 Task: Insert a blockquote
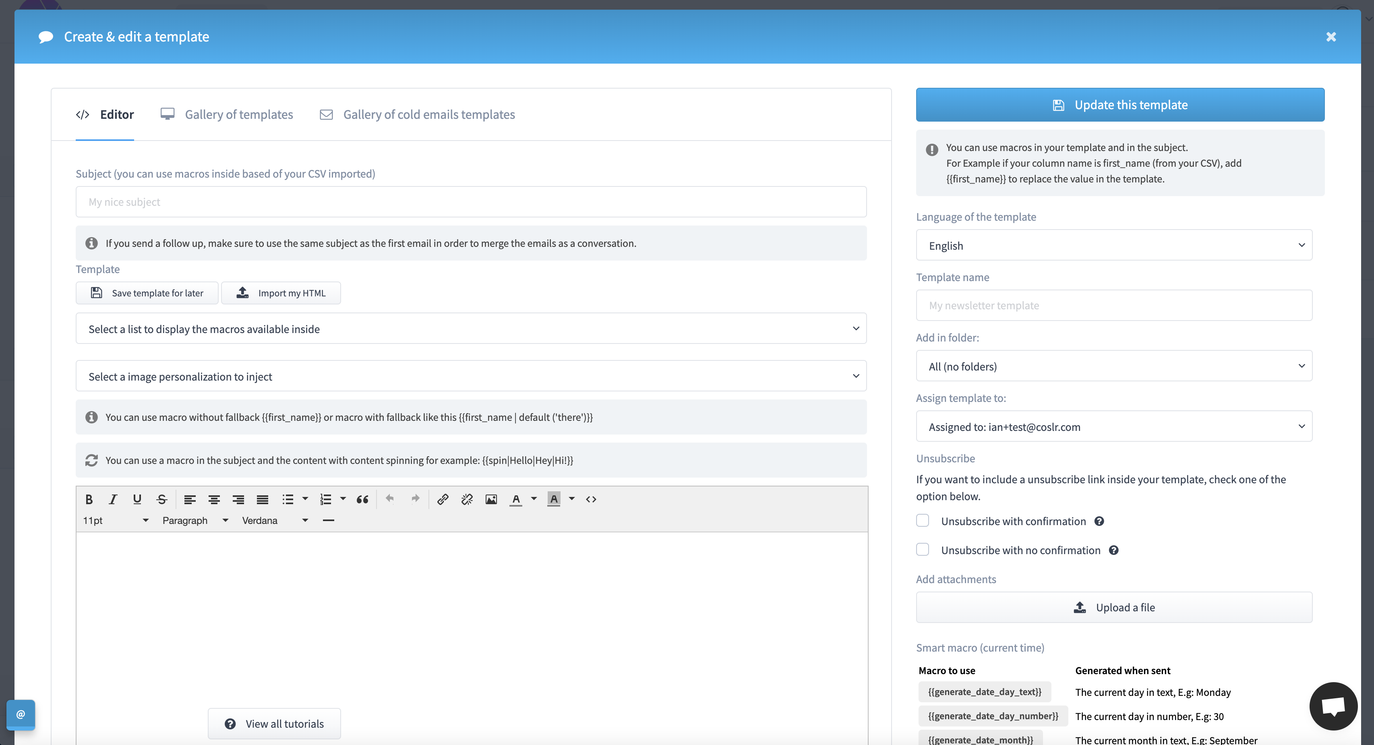point(362,499)
